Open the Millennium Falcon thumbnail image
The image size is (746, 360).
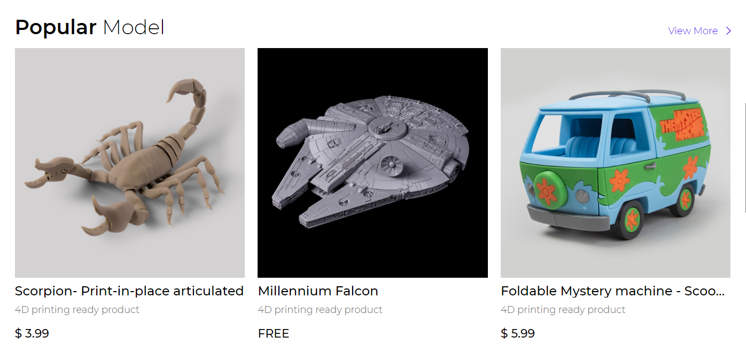(372, 163)
